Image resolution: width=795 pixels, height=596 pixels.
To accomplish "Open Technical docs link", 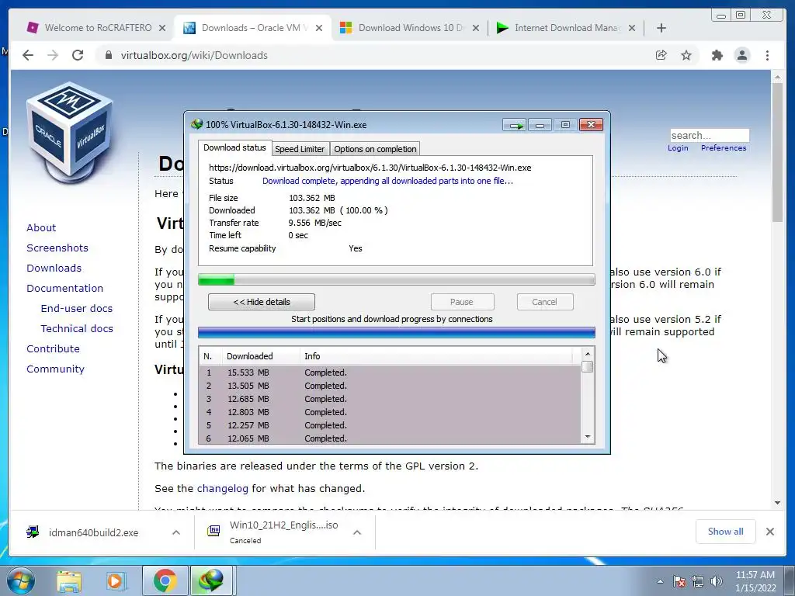I will 77,329.
